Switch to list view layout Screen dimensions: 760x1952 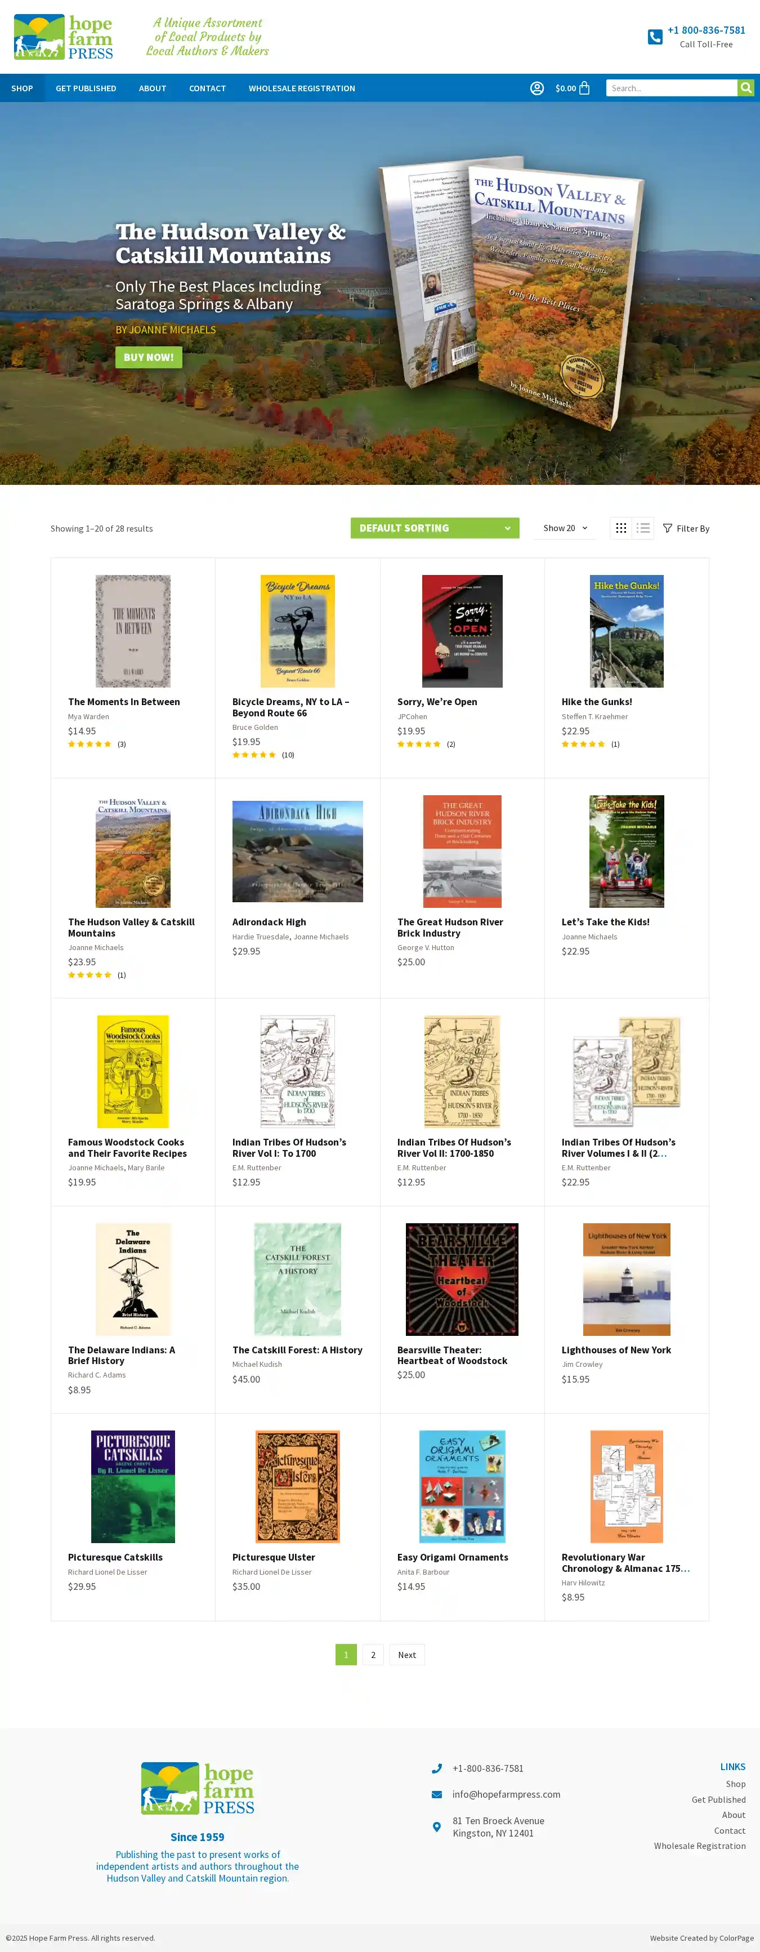pos(643,528)
